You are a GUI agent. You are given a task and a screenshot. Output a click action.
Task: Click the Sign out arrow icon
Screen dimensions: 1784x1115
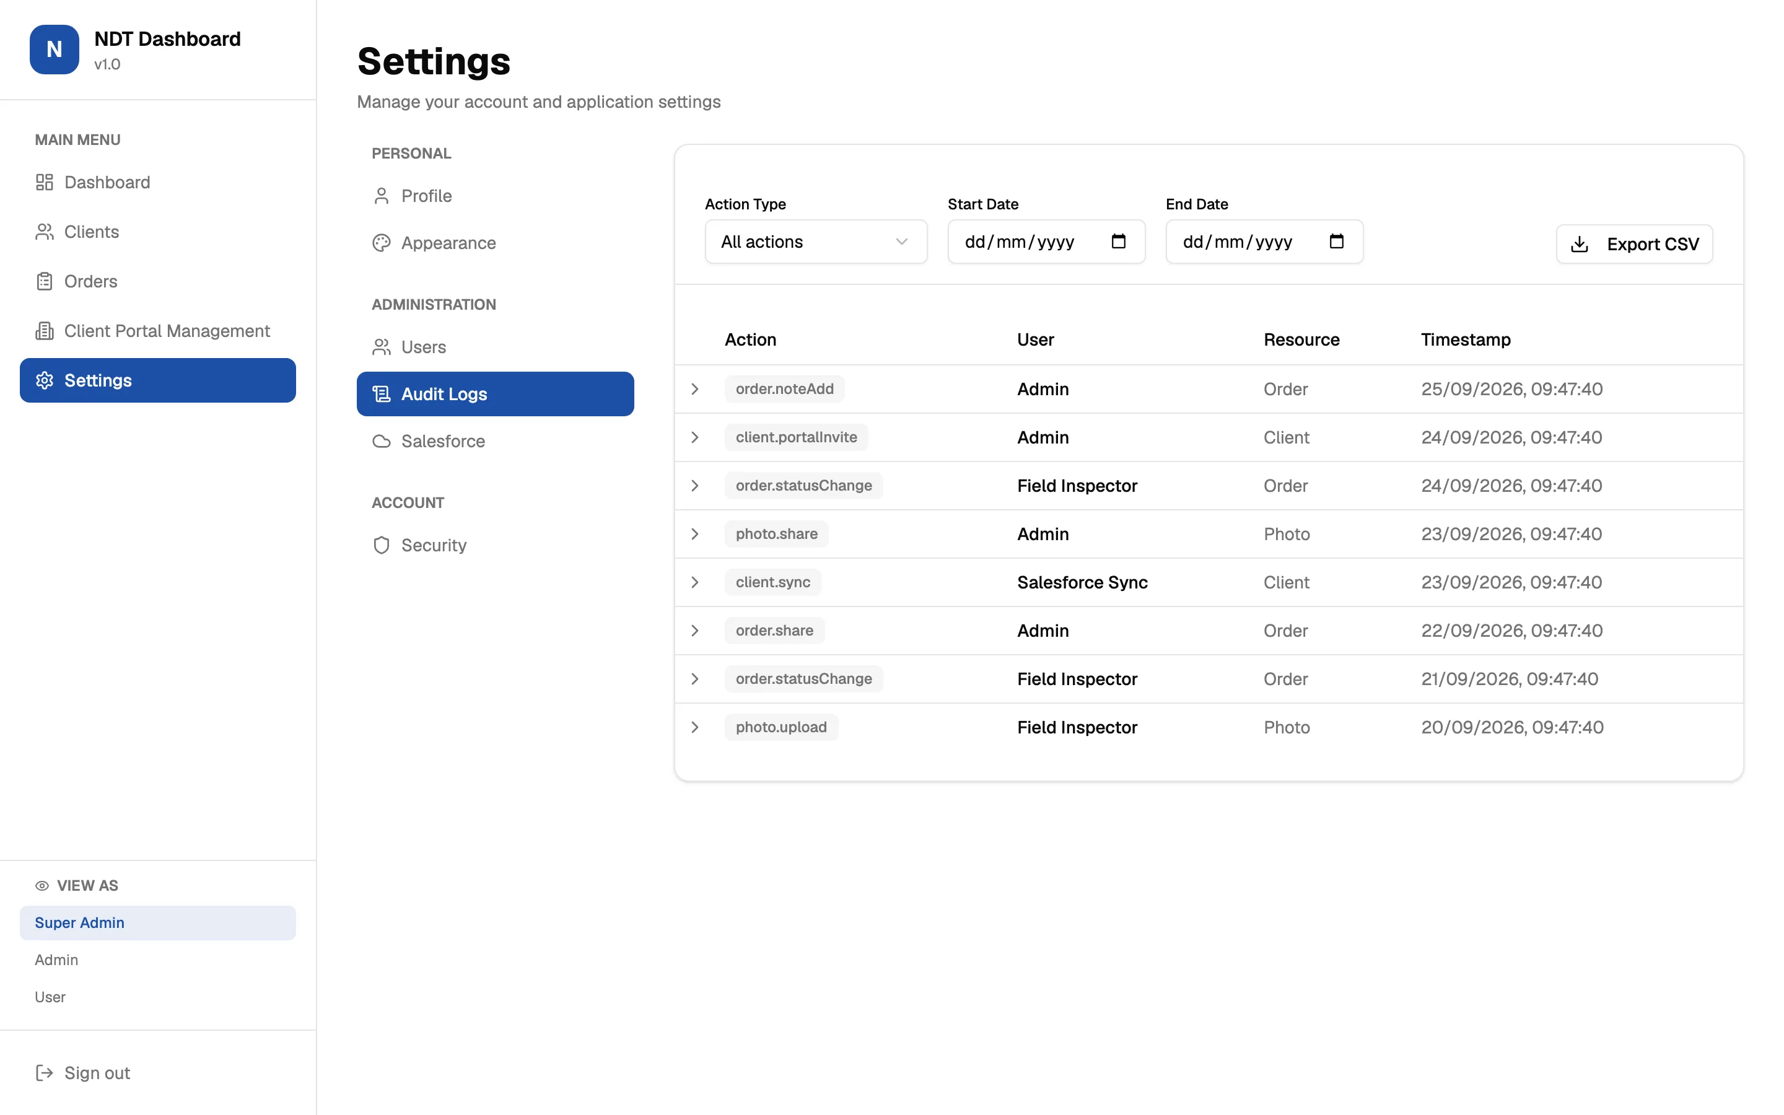tap(44, 1073)
